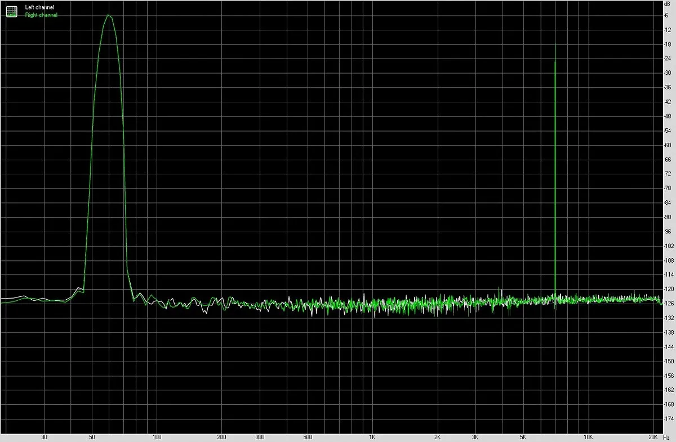Click the top of the 60 Hz peak
Viewport: 676px width, 442px height.
click(108, 15)
